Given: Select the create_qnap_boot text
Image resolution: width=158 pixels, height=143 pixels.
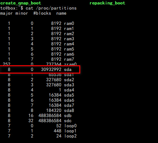Looking at the screenshot, I should [x=21, y=3].
